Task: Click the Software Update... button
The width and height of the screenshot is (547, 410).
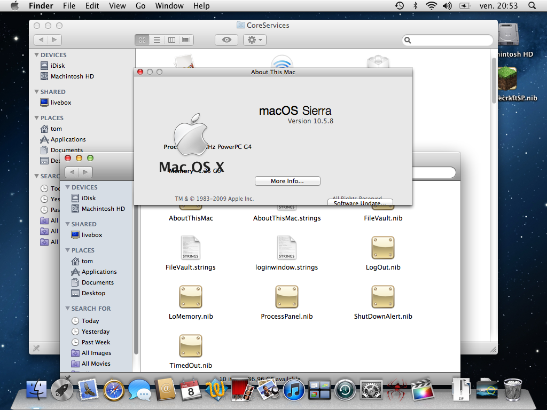Action: 360,202
